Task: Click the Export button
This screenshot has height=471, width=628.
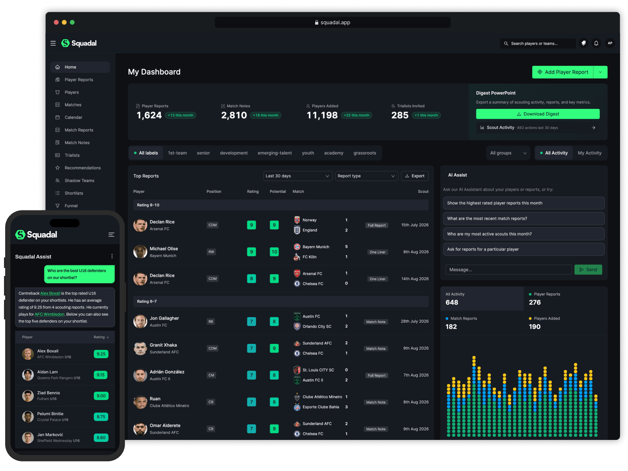Action: (x=415, y=176)
